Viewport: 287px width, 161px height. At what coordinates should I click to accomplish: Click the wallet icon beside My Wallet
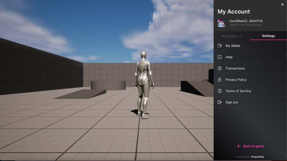219,46
